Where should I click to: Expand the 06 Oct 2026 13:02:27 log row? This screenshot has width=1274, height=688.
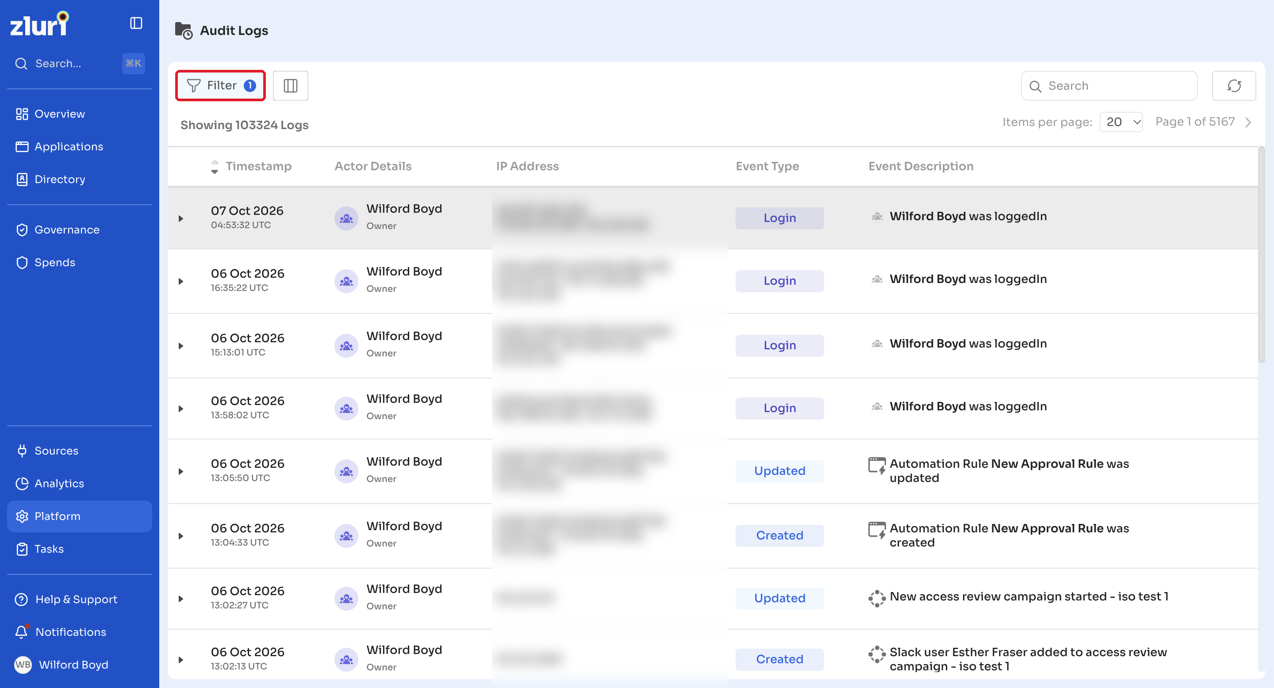pyautogui.click(x=180, y=599)
